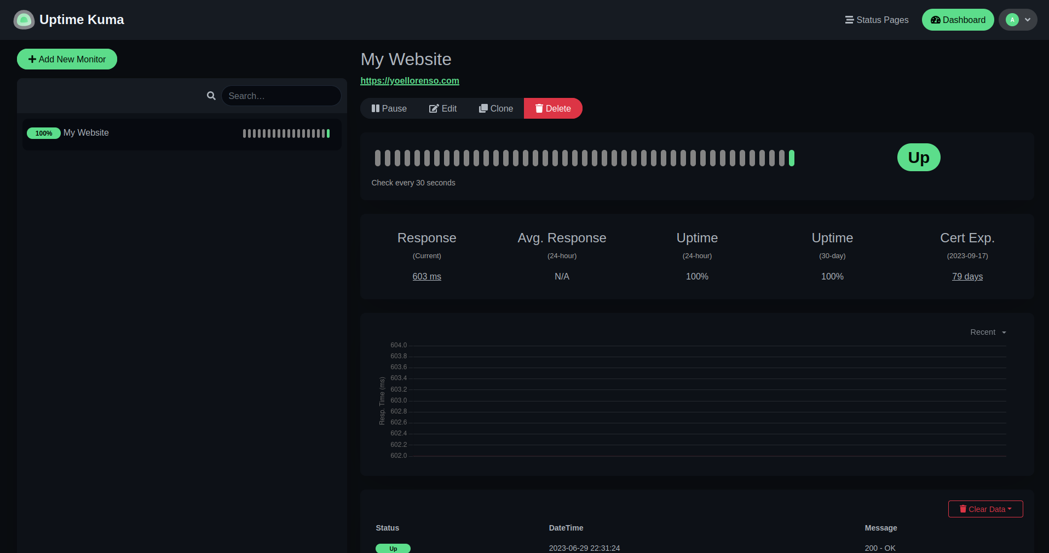Open the Status Pages menu
This screenshot has width=1049, height=553.
point(877,20)
